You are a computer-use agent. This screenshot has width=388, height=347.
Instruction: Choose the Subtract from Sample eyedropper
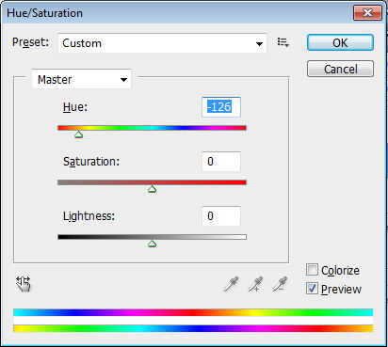[x=280, y=284]
